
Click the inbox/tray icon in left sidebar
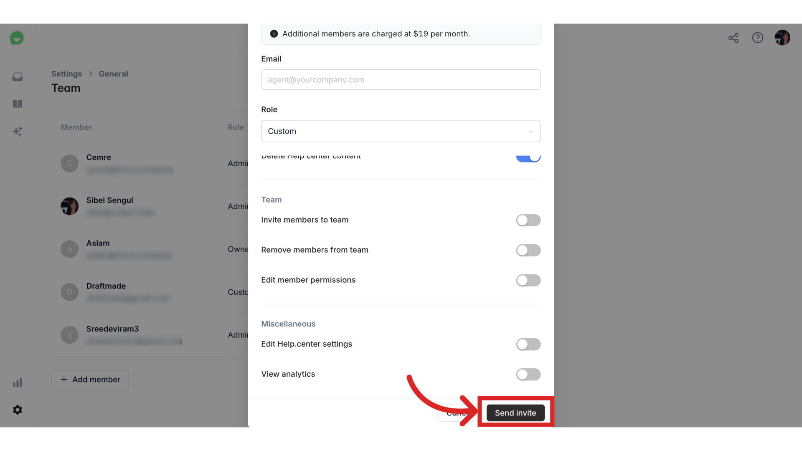tap(17, 76)
